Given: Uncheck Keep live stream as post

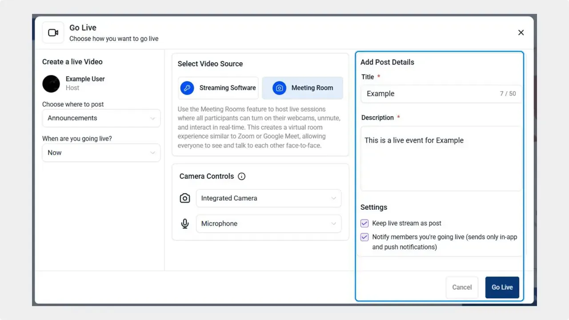Looking at the screenshot, I should click(365, 223).
